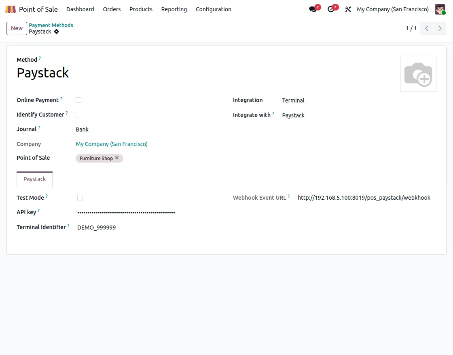Open the Configuration menu

(214, 9)
